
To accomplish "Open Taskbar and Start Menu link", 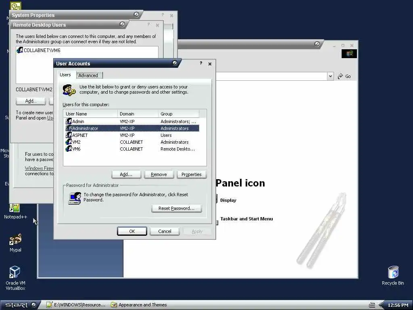I will click(x=246, y=219).
